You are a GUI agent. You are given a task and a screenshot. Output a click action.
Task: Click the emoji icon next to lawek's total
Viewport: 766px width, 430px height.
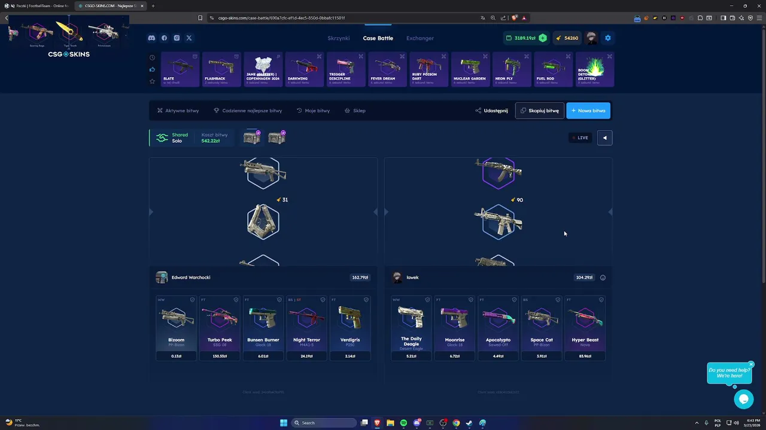point(603,278)
